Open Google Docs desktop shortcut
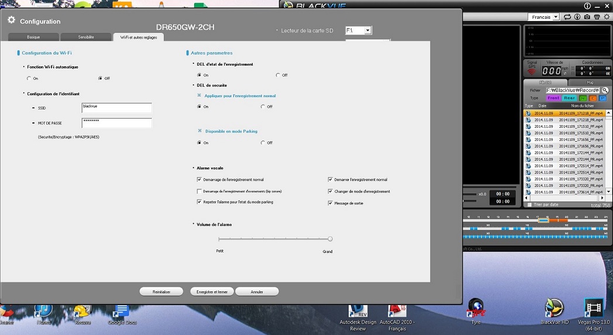 (122, 315)
